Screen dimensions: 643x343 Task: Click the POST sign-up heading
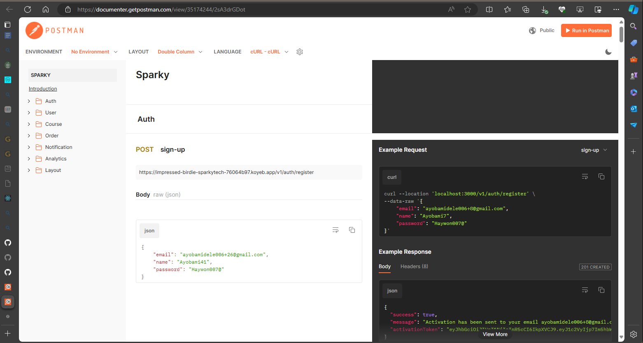(160, 150)
